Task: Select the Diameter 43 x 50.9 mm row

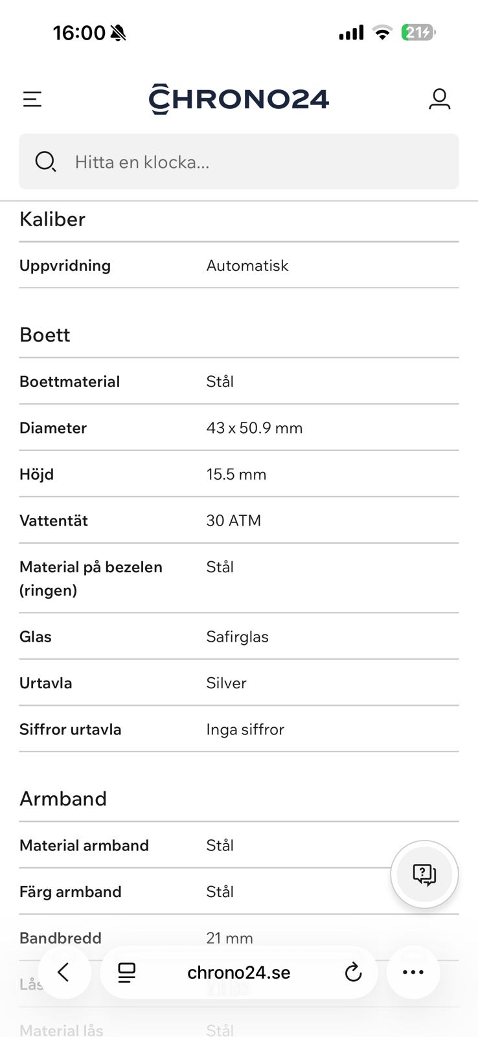Action: coord(239,428)
